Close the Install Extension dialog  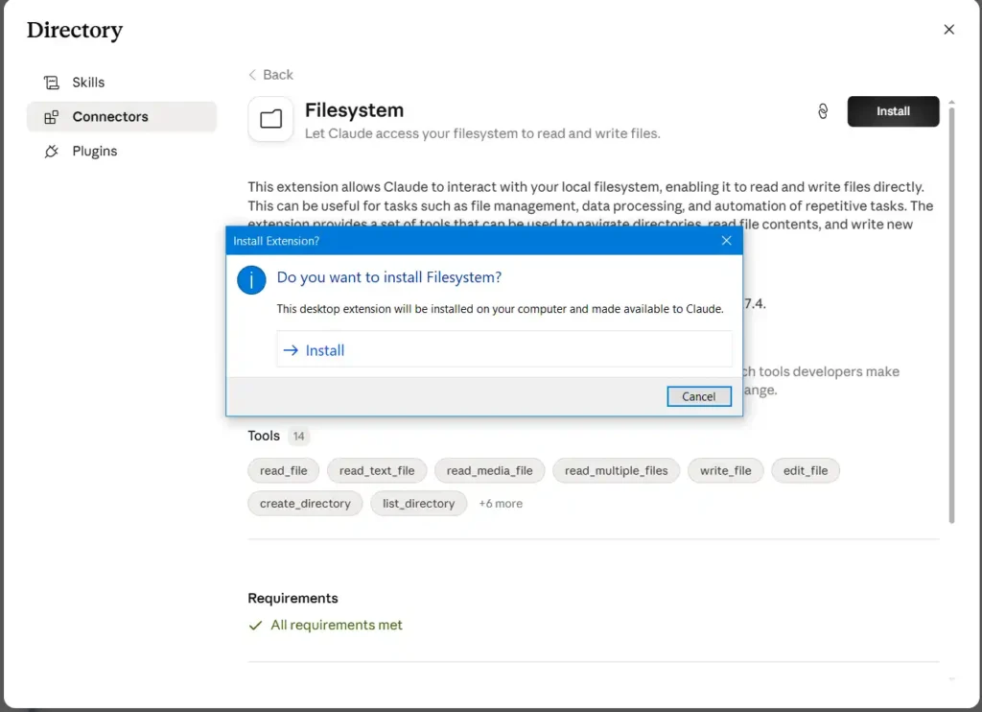[x=727, y=241]
